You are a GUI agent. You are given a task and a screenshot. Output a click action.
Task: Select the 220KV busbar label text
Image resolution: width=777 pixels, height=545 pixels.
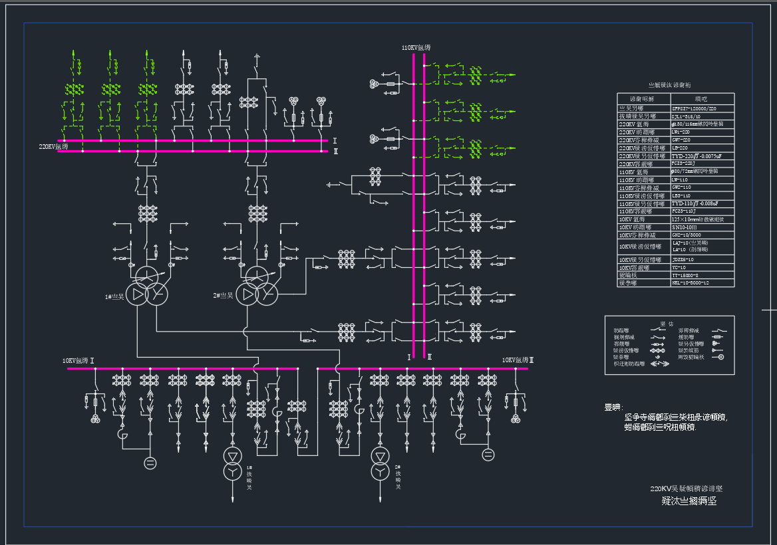pyautogui.click(x=53, y=146)
